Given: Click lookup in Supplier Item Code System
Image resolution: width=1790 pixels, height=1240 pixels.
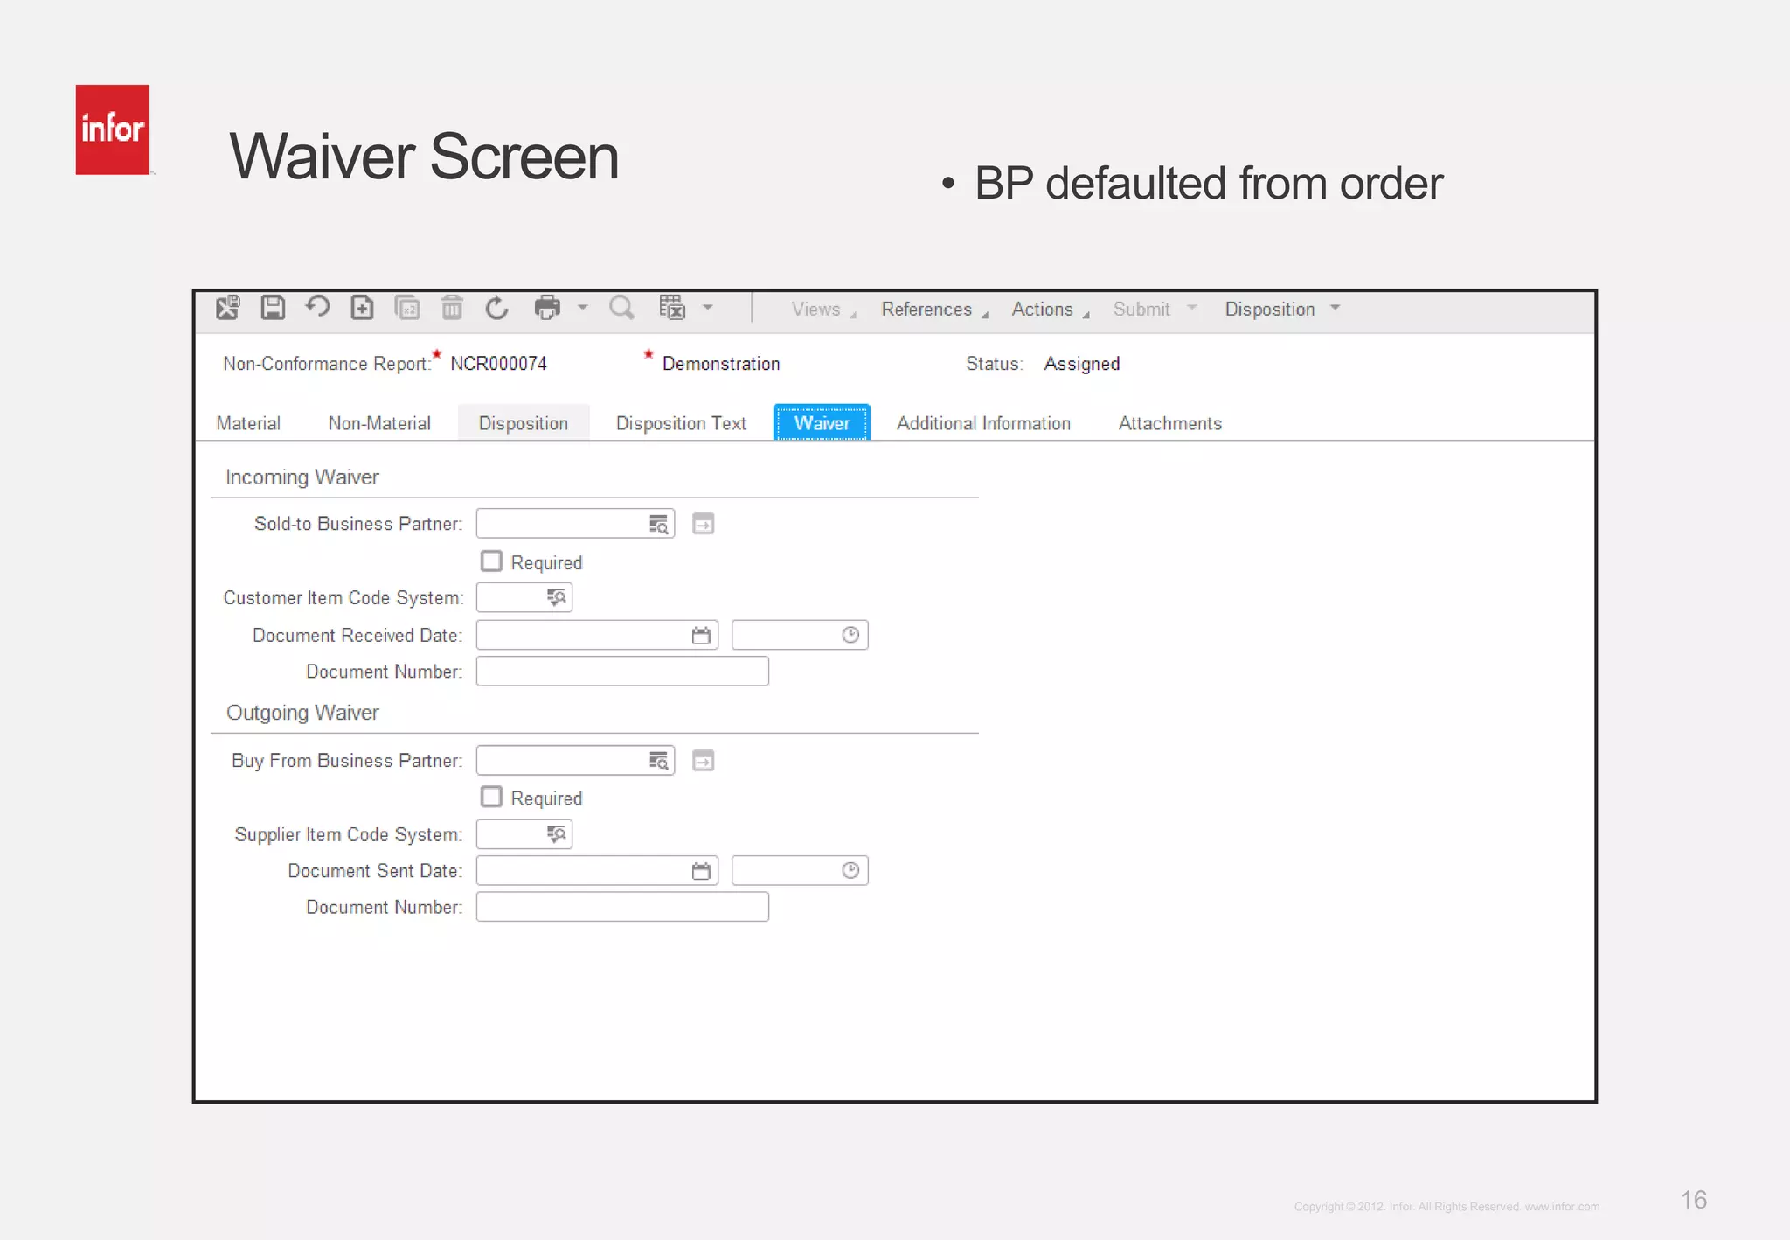Looking at the screenshot, I should (556, 834).
